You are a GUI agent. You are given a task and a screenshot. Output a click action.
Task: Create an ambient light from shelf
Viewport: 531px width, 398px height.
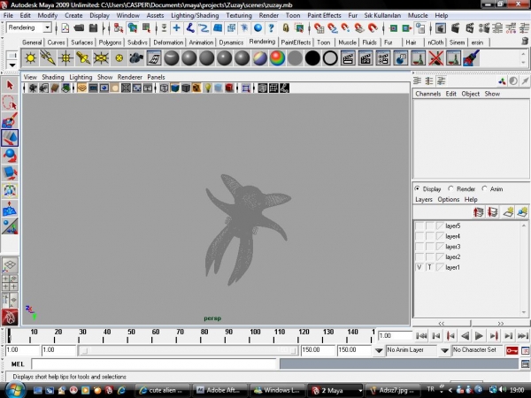pyautogui.click(x=30, y=57)
